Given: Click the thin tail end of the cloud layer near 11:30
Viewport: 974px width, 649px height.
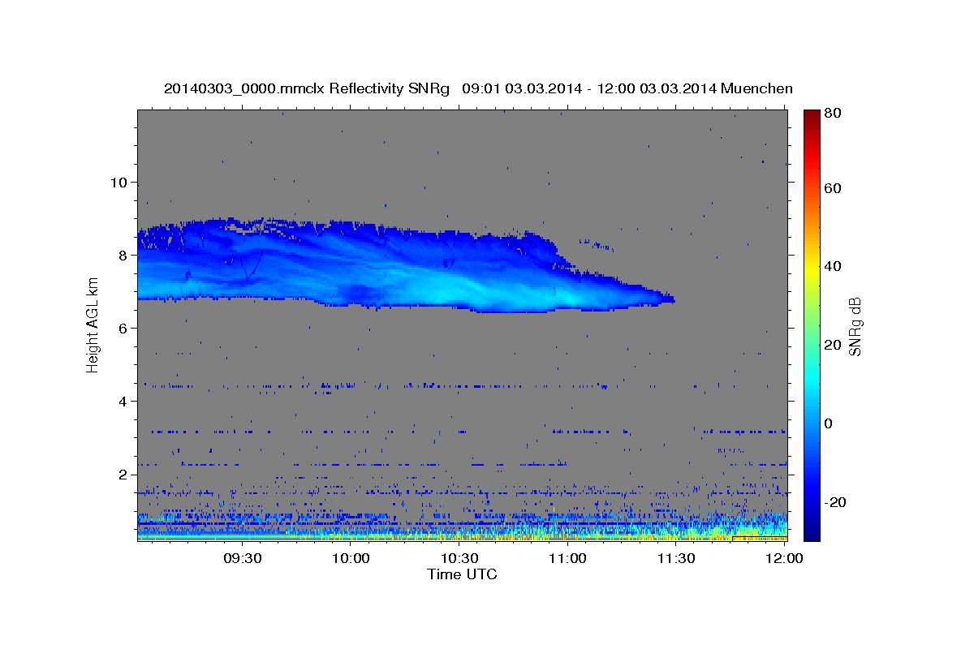Looking at the screenshot, I should tap(662, 298).
